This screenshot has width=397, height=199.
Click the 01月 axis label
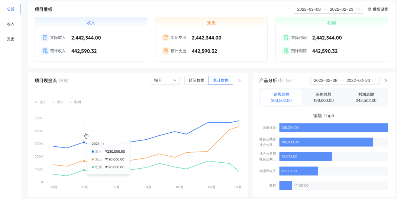coord(148,187)
